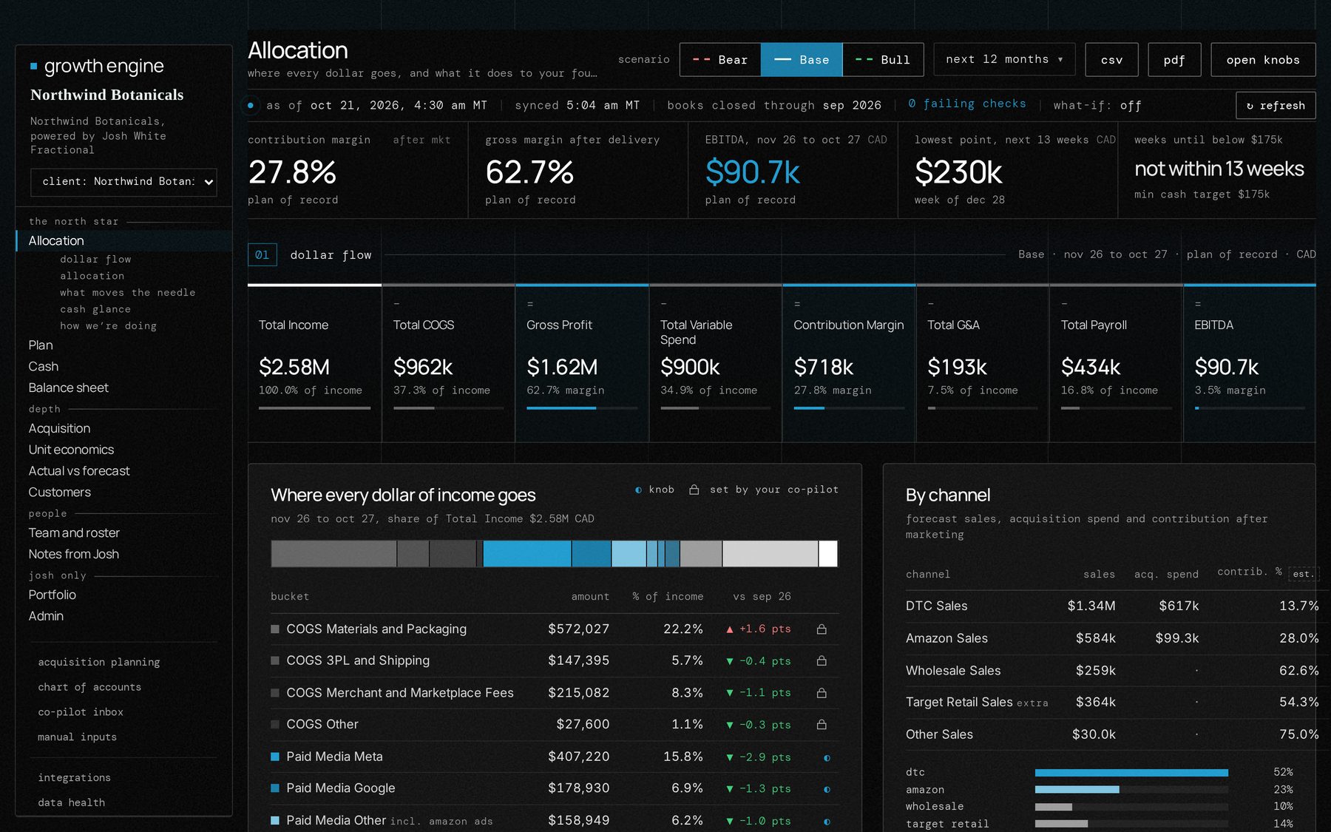Toggle what-if mode off setting

click(1097, 106)
